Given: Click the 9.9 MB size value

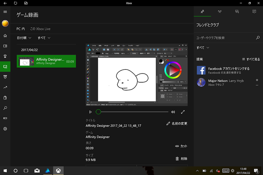Looking at the screenshot, I should coord(91,160).
